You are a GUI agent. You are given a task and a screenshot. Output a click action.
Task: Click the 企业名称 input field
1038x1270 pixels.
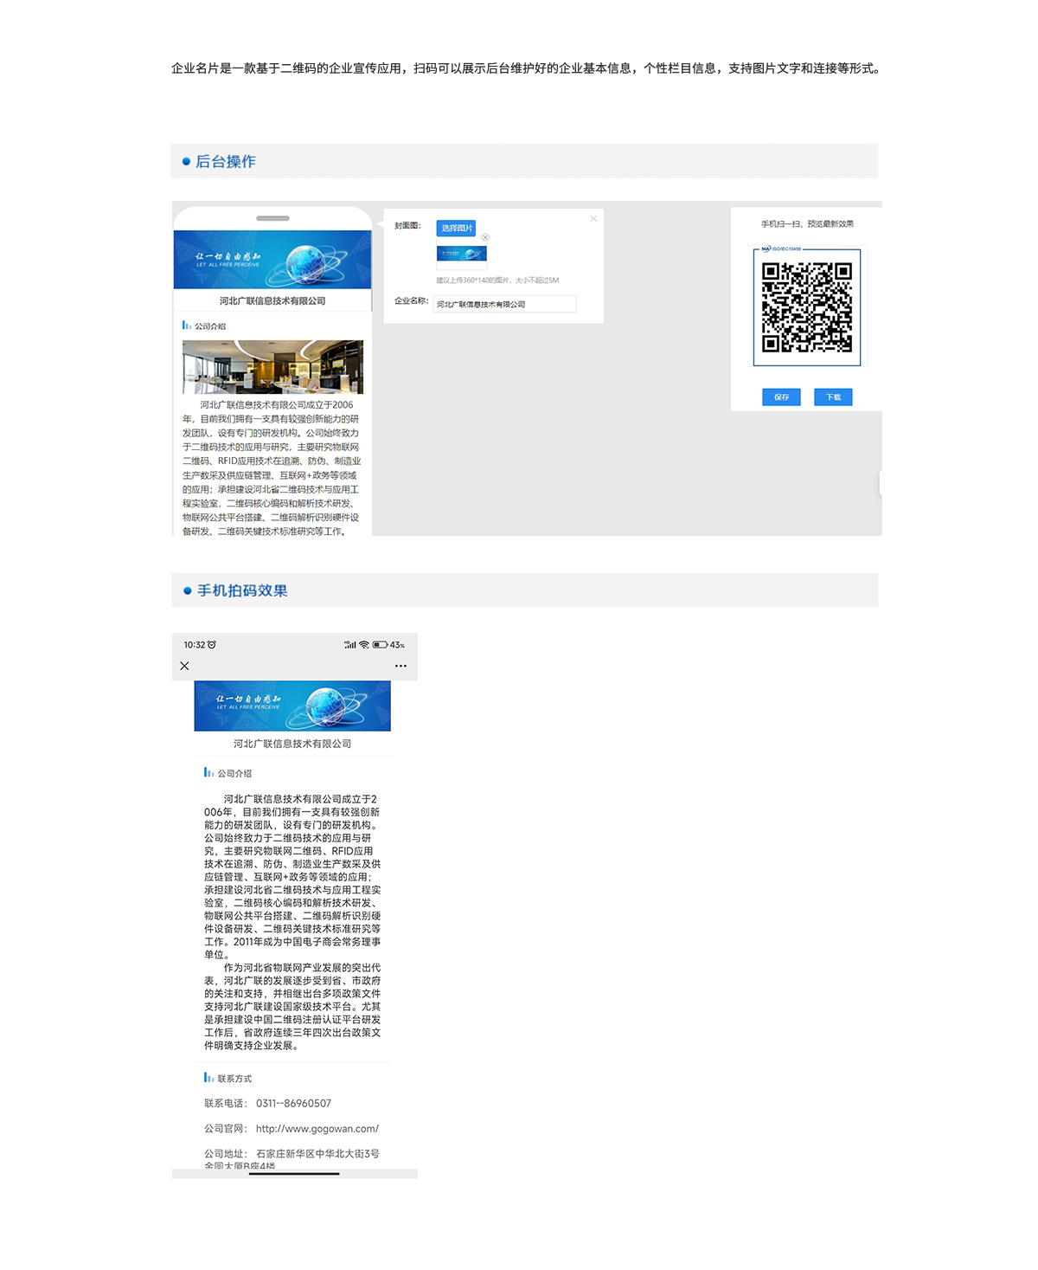tap(504, 304)
